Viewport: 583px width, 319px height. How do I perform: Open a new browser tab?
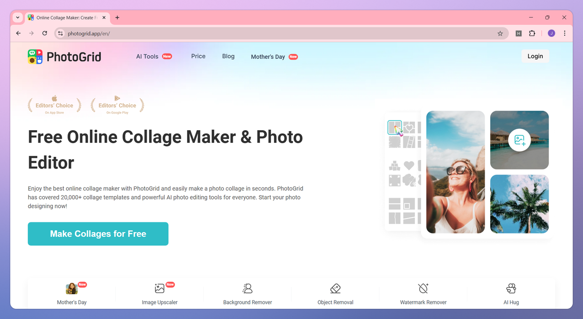coord(117,17)
